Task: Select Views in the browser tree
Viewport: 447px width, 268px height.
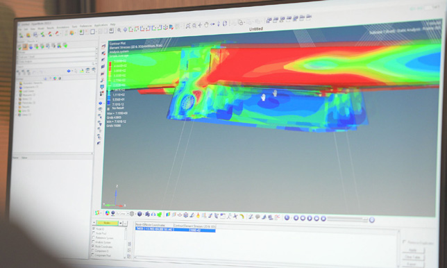Action: 26,115
